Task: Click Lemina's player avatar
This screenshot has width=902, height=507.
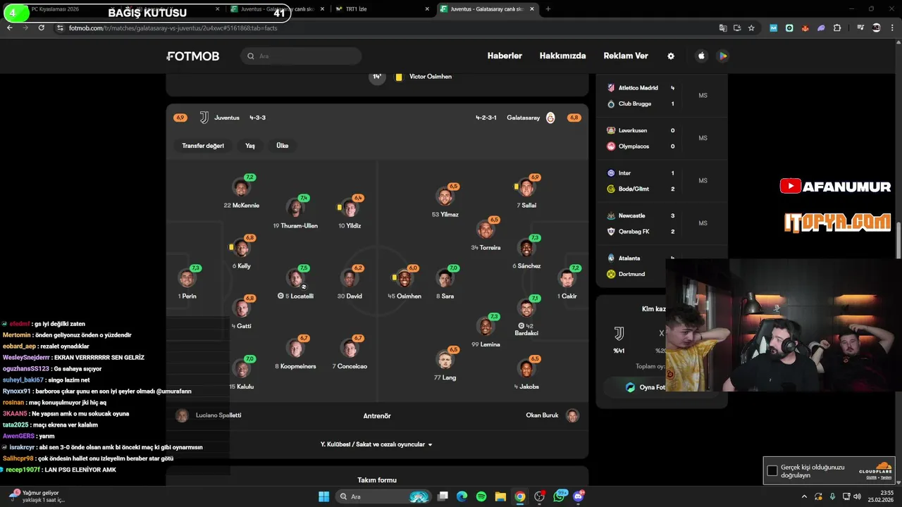Action: point(486,326)
